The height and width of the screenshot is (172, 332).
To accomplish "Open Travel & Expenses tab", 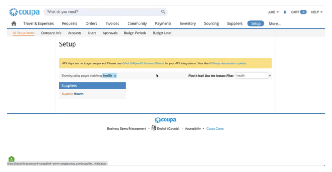I will 38,23.
